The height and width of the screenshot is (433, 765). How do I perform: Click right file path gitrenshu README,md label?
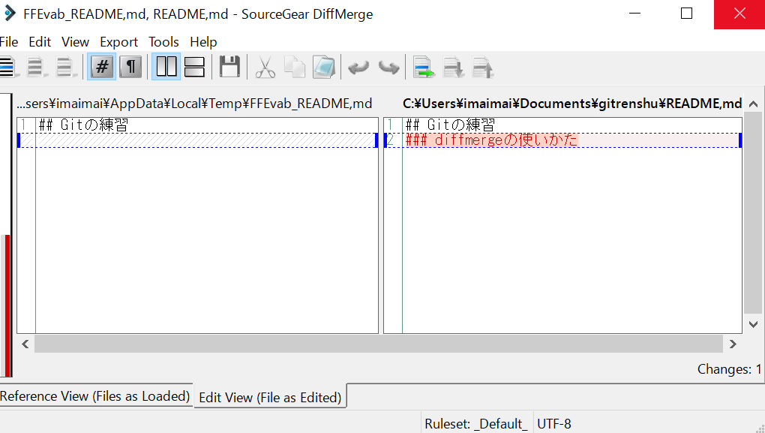(572, 104)
